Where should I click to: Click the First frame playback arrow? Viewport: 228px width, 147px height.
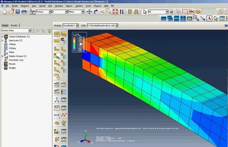pyautogui.click(x=226, y=26)
